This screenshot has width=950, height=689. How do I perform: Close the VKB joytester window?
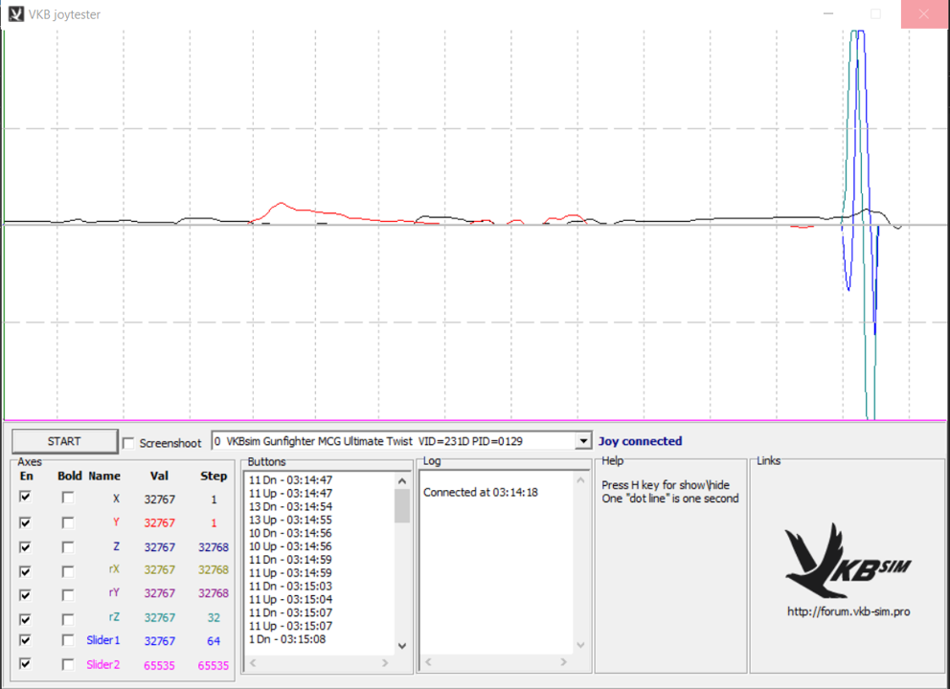tap(924, 14)
